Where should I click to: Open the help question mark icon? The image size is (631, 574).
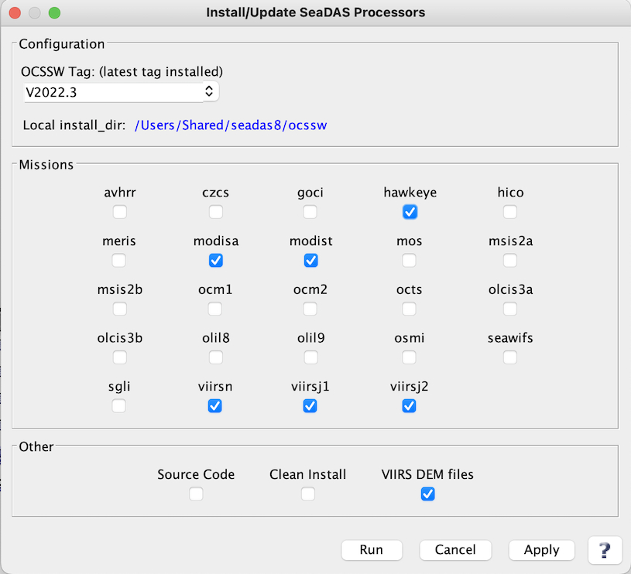coord(605,550)
